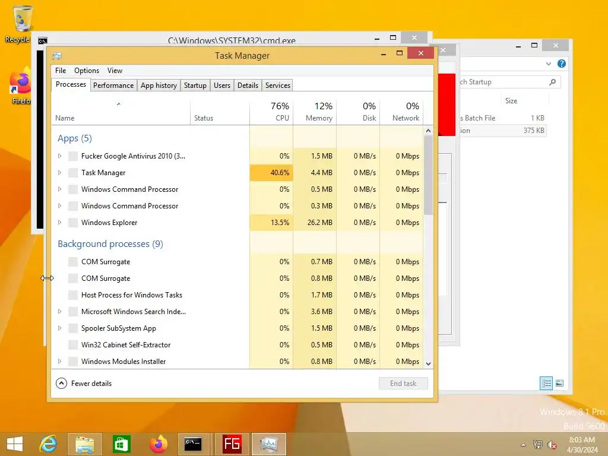Image resolution: width=608 pixels, height=456 pixels.
Task: Switch to the Performance tab
Action: (113, 85)
